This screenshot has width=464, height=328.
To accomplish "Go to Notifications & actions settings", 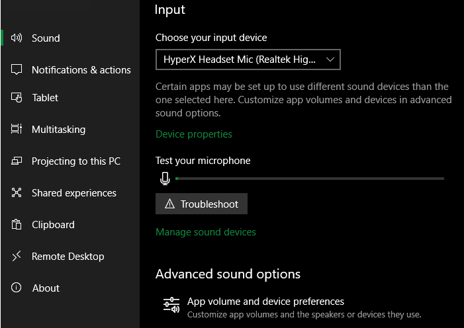I will pos(81,70).
